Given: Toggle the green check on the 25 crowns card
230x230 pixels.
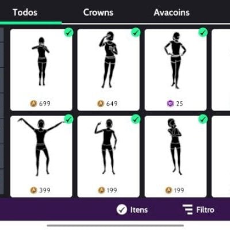Looking at the screenshot, I should [x=203, y=33].
